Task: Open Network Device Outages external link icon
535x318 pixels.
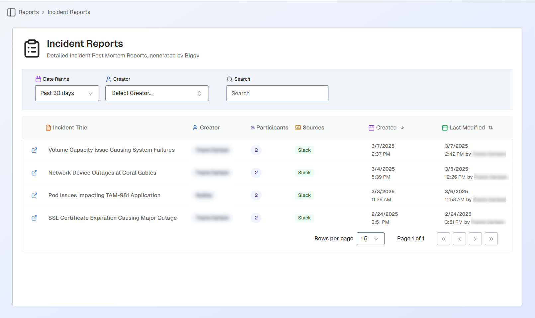Action: pos(34,173)
